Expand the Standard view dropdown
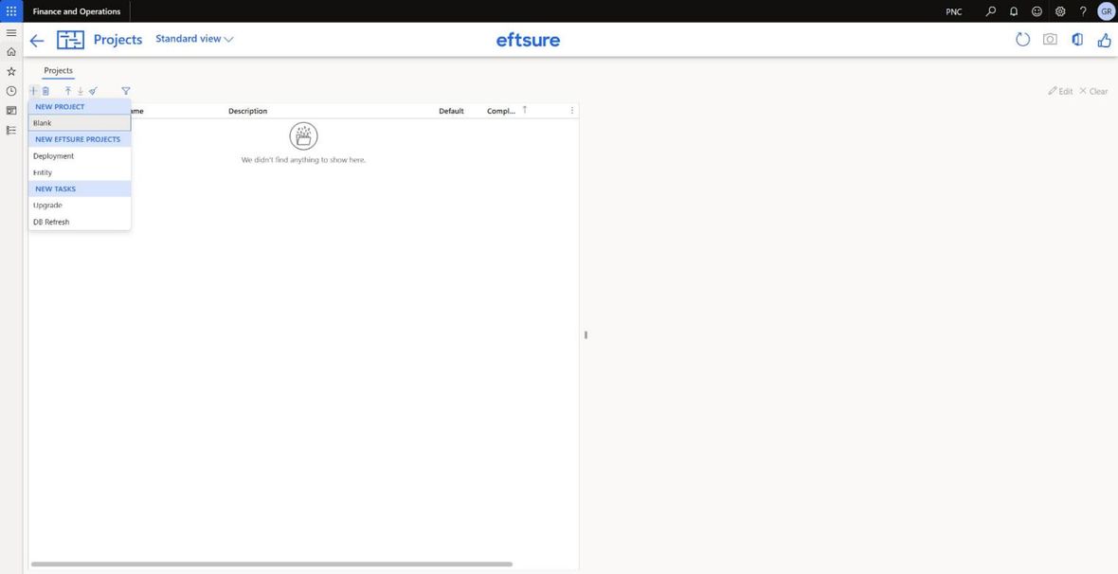 [194, 39]
